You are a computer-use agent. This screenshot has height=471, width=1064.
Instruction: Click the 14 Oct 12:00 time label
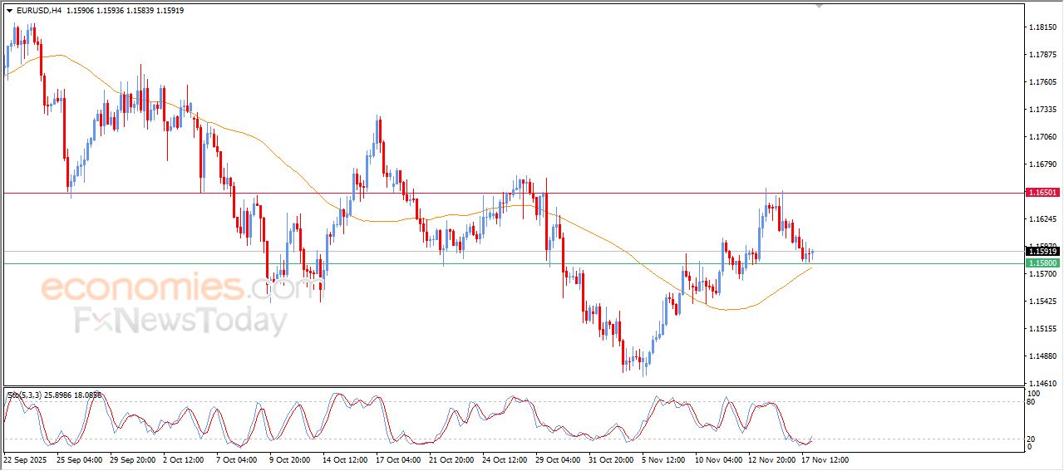click(344, 459)
